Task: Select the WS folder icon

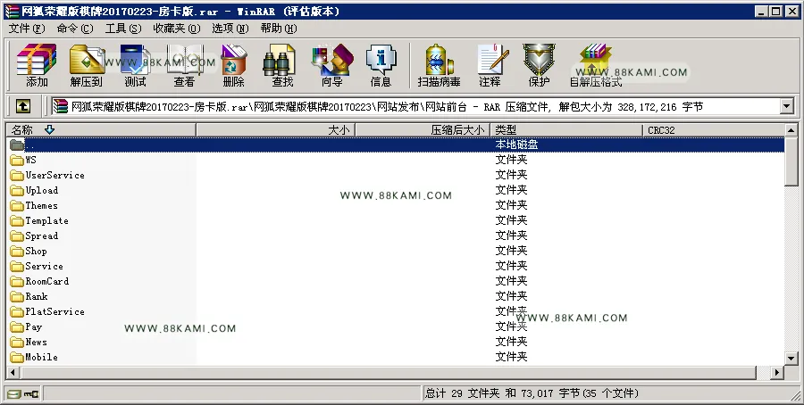Action: tap(17, 161)
